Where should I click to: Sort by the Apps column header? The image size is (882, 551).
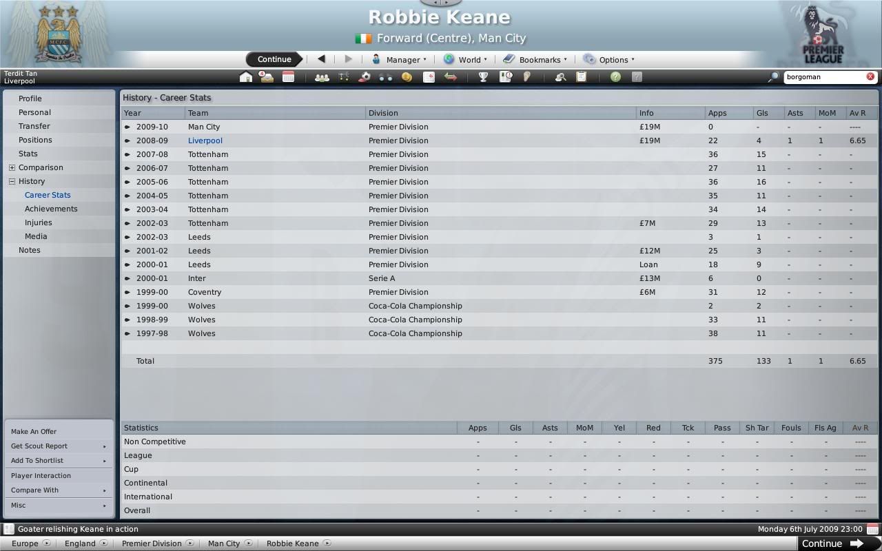click(729, 113)
